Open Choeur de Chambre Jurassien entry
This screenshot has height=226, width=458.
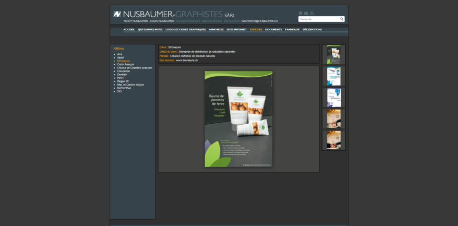(x=135, y=68)
